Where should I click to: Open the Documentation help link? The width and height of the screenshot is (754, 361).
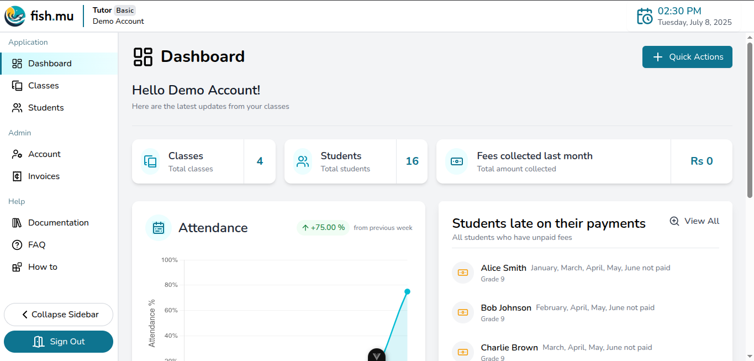pyautogui.click(x=59, y=223)
